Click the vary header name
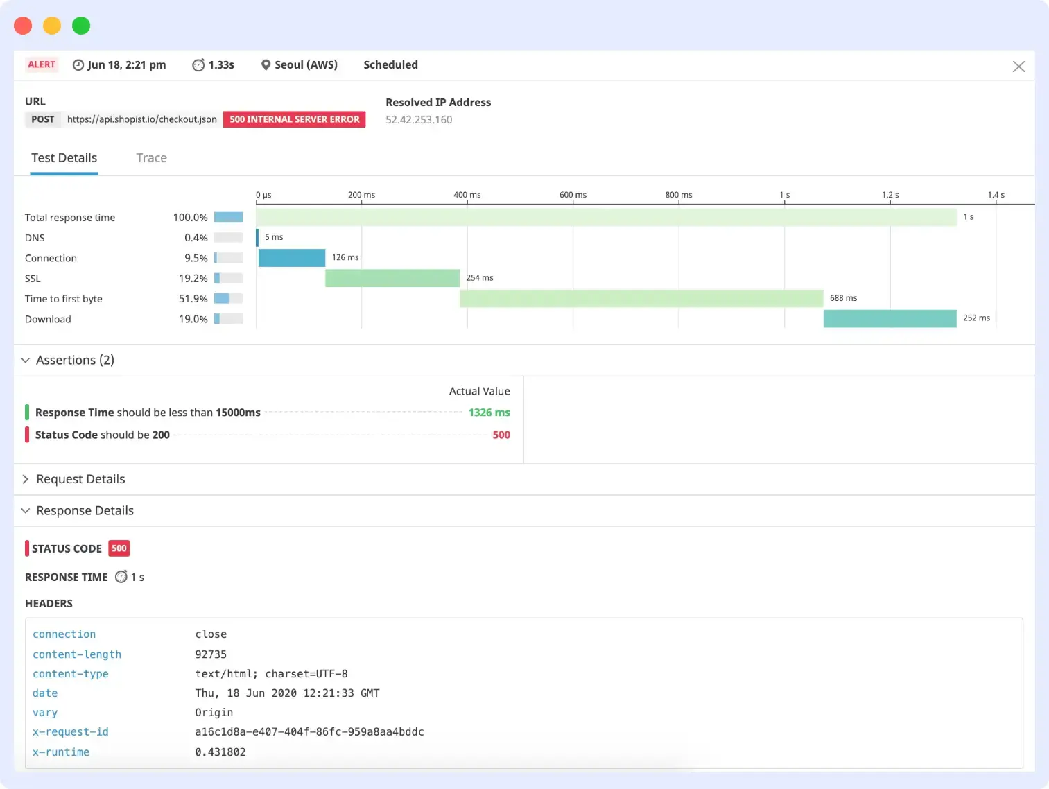Viewport: 1049px width, 789px height. (x=45, y=713)
